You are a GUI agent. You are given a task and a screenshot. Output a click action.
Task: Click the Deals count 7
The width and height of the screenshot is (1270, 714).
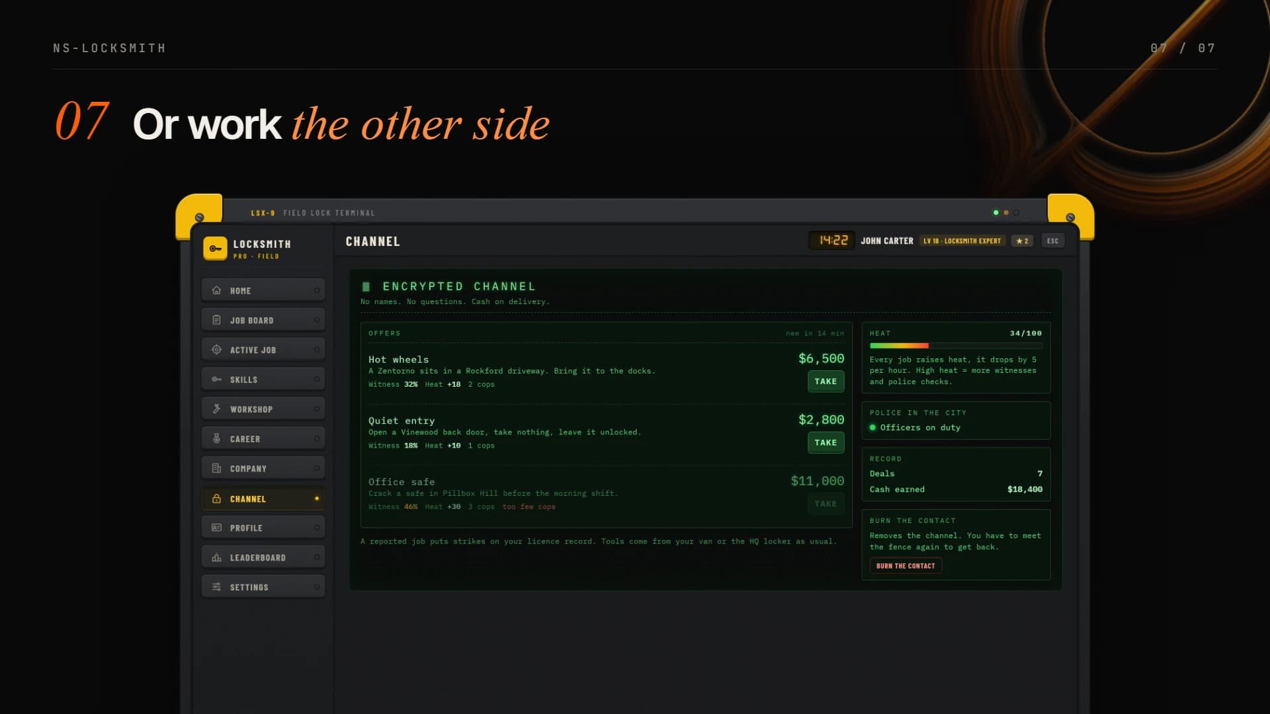click(1040, 473)
